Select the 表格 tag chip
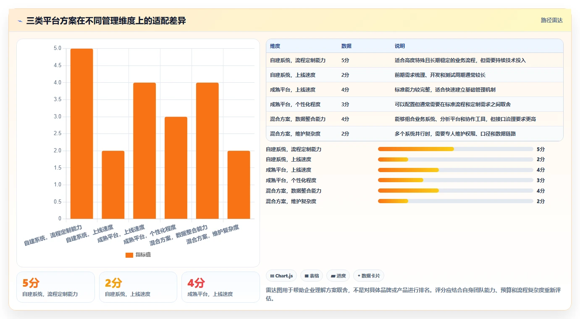Image resolution: width=580 pixels, height=319 pixels. pos(312,276)
